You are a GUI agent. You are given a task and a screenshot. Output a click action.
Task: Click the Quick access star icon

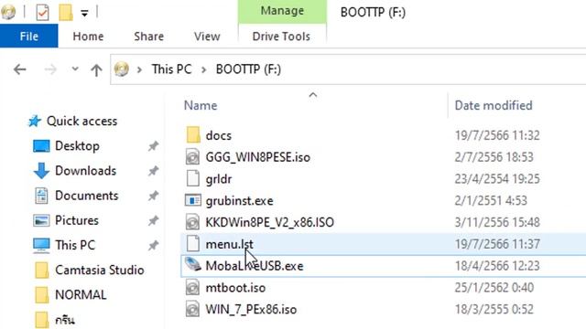(35, 121)
